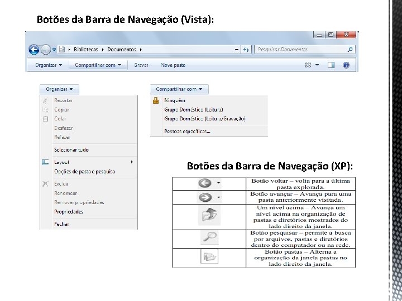The width and height of the screenshot is (402, 301).
Task: Click the Gravar toolbar button
Action: (141, 65)
